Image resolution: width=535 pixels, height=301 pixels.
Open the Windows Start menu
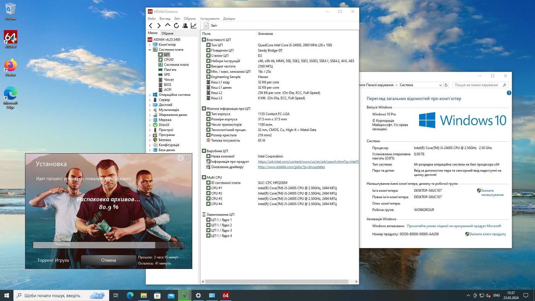7,295
